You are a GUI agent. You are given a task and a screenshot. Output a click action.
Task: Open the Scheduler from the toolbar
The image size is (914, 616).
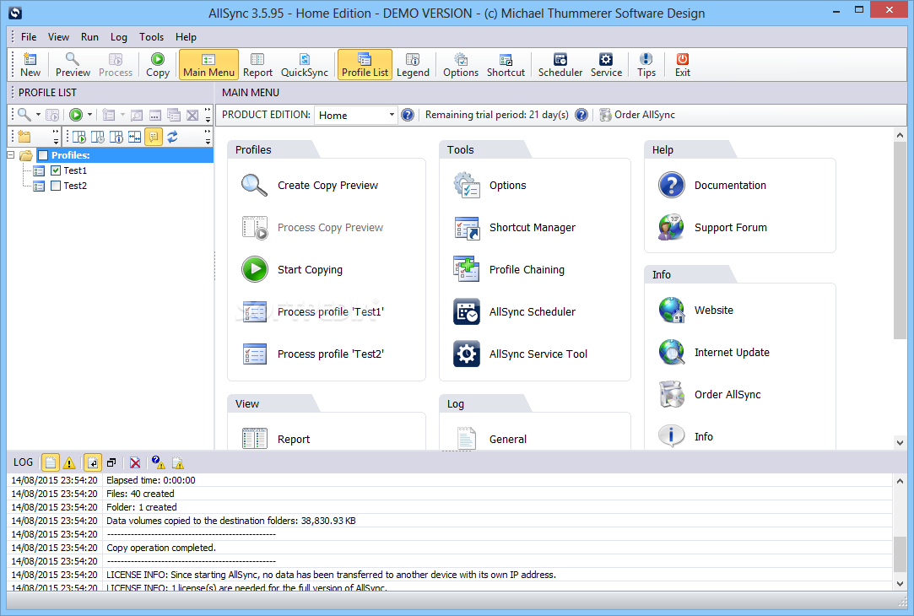click(560, 65)
